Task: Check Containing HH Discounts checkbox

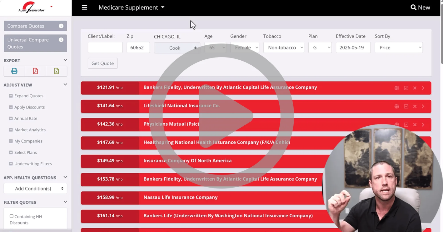Action: [12, 216]
